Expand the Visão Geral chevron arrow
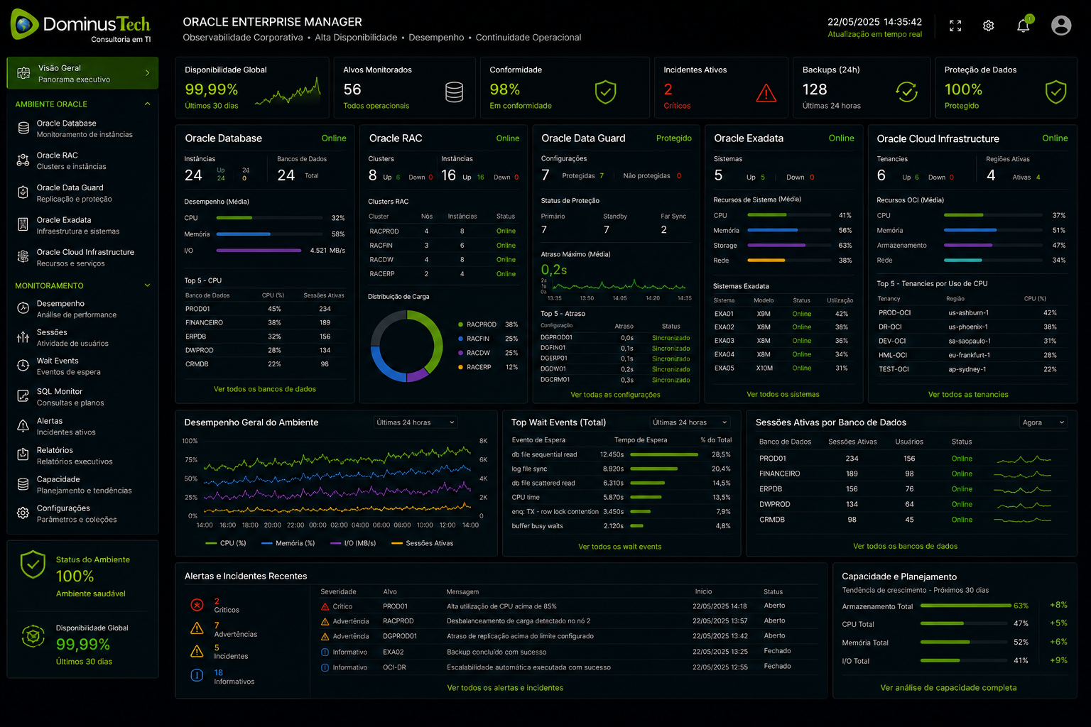This screenshot has height=727, width=1091. [x=147, y=73]
